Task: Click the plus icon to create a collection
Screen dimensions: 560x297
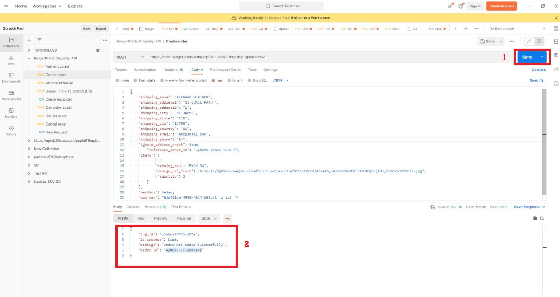Action: [x=29, y=40]
